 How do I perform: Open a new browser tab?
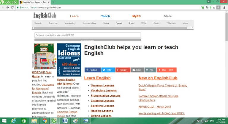click(x=54, y=2)
